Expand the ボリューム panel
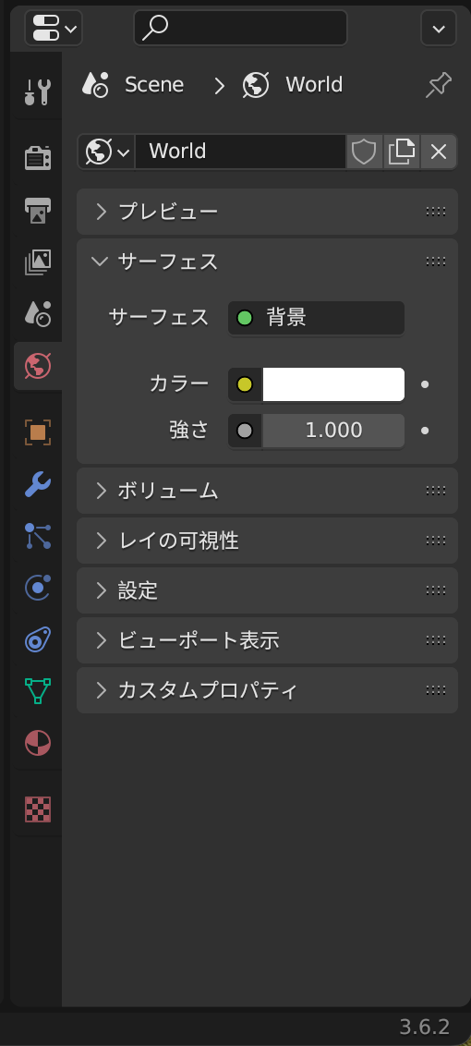This screenshot has width=471, height=1046. tap(267, 491)
